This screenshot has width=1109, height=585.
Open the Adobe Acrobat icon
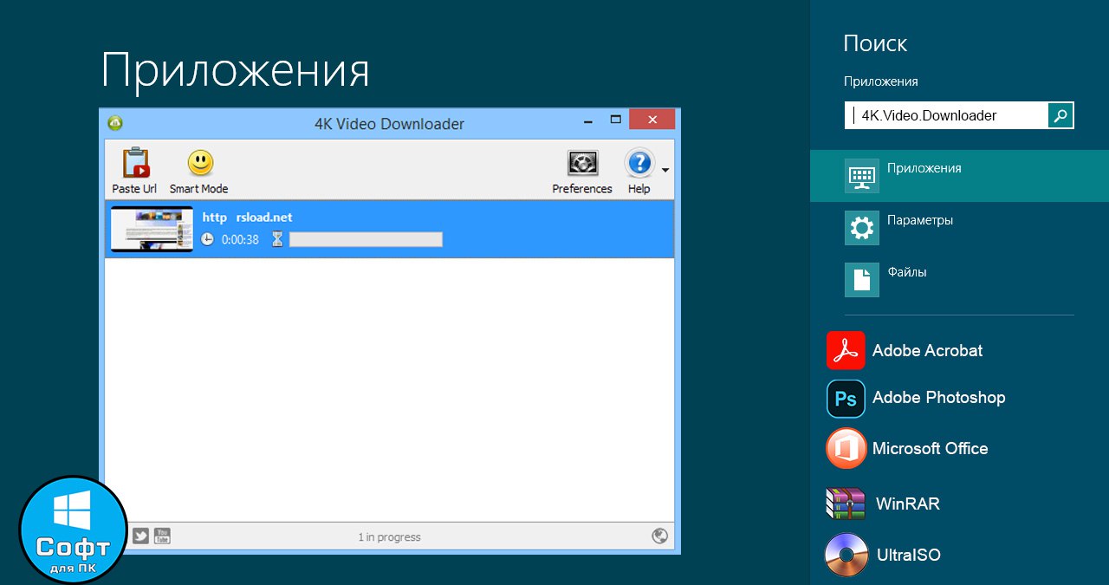pos(846,350)
